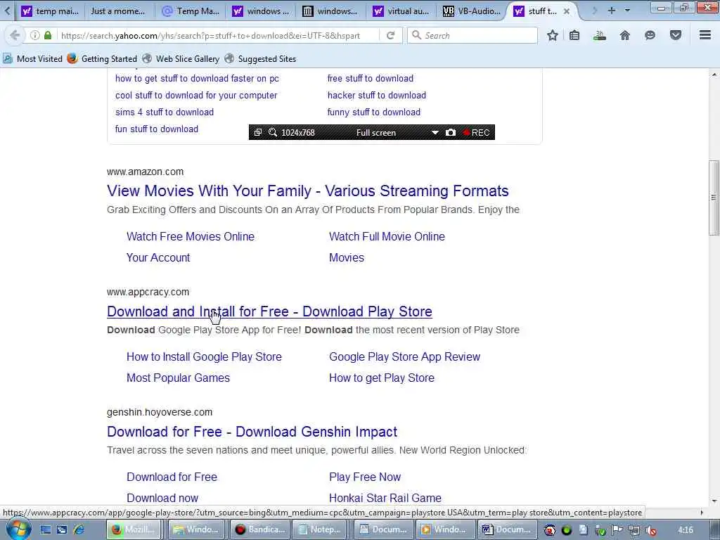
Task: Click 'fun stuff to download' suggestion
Action: (x=157, y=129)
